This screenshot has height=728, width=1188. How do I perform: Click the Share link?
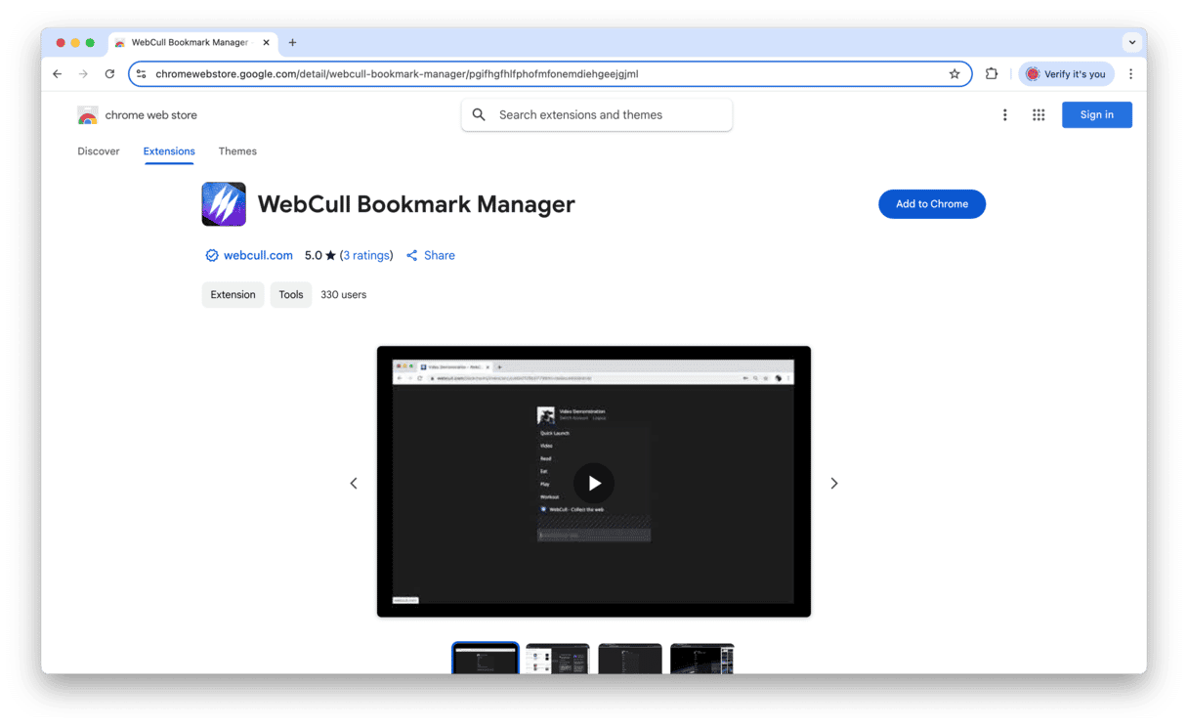(x=431, y=256)
